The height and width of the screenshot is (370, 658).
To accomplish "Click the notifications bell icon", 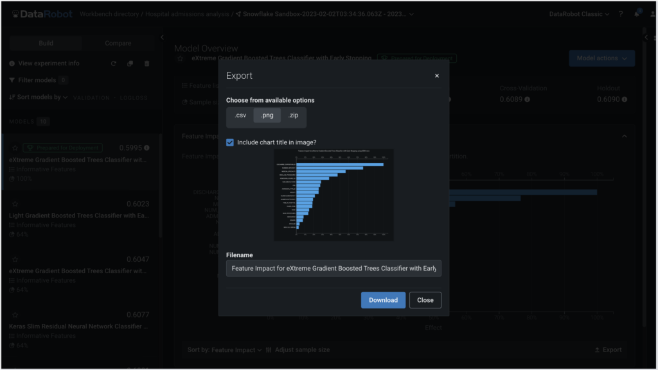I will click(637, 14).
